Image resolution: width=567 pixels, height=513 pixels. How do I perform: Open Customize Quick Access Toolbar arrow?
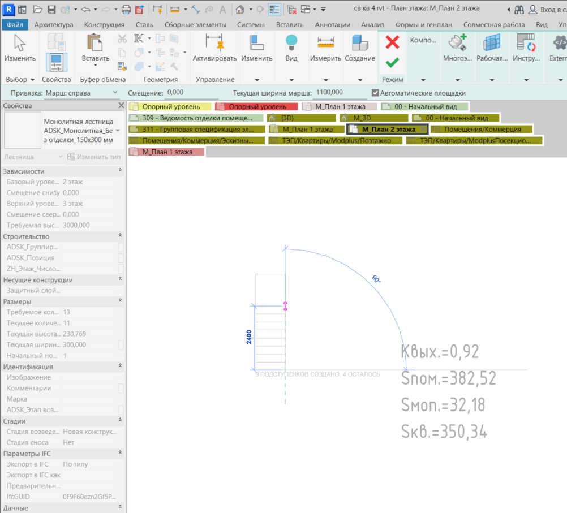[x=323, y=10]
